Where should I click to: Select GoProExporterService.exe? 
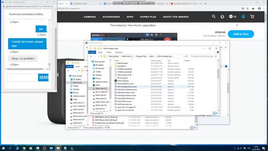point(126,95)
